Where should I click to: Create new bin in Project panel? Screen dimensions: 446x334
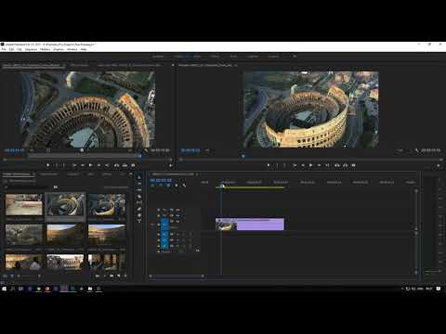[111, 276]
